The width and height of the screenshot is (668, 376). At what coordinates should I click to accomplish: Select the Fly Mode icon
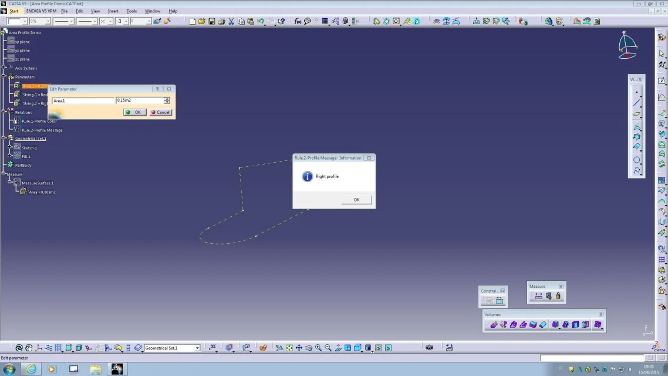coord(279,348)
